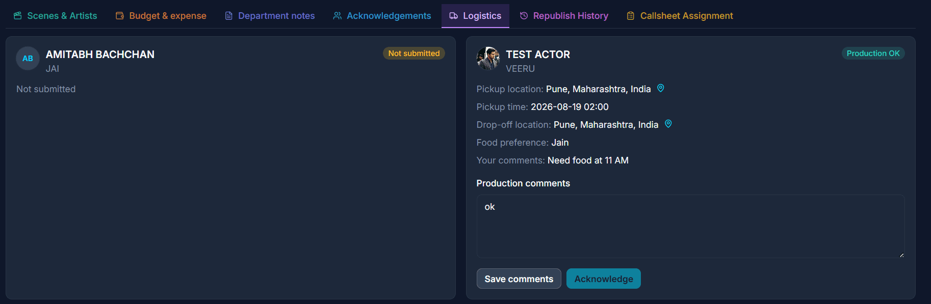Click the Production comments label
Viewport: 931px width, 304px height.
coord(523,183)
